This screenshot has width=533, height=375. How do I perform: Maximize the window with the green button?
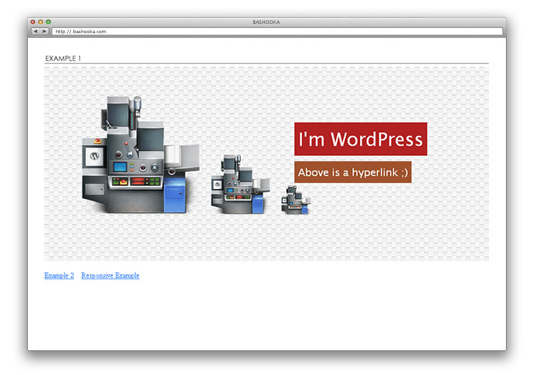(48, 22)
